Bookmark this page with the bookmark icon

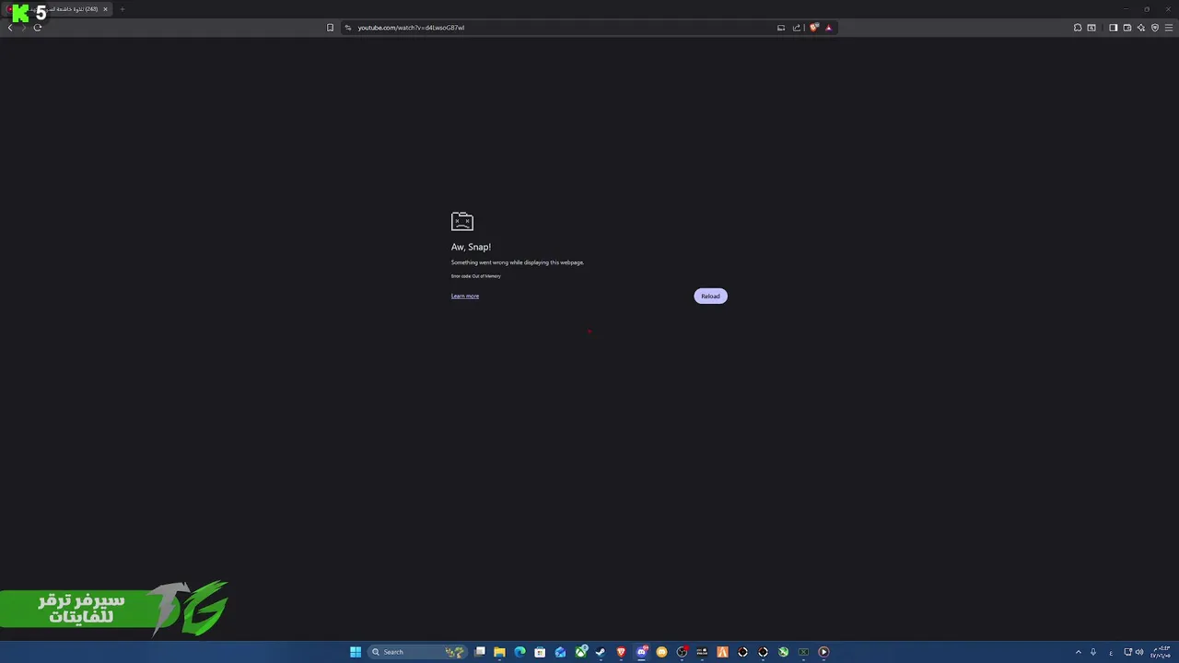[x=330, y=28]
